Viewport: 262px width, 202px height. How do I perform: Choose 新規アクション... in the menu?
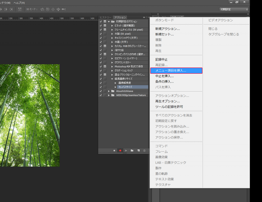(168, 29)
